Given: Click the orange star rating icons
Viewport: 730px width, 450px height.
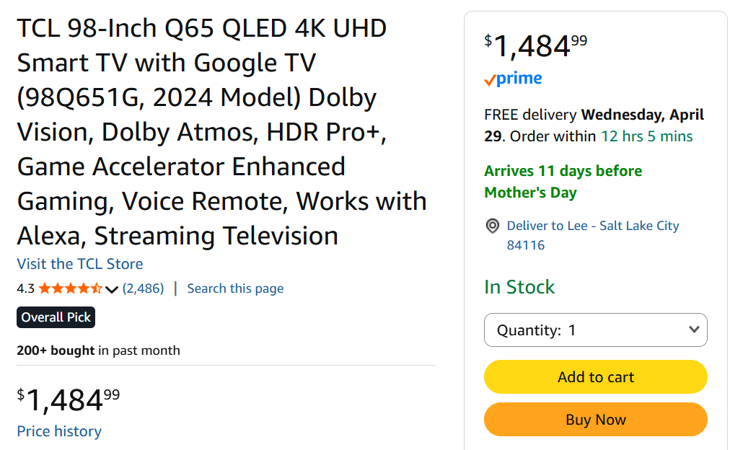Looking at the screenshot, I should [70, 288].
